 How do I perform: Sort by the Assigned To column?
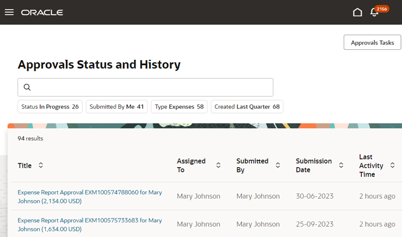click(x=218, y=165)
